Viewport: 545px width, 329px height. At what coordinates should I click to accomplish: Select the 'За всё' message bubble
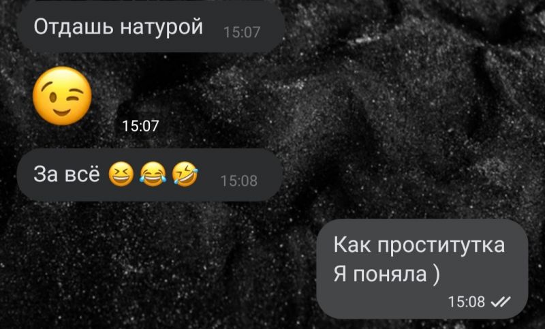(x=149, y=175)
